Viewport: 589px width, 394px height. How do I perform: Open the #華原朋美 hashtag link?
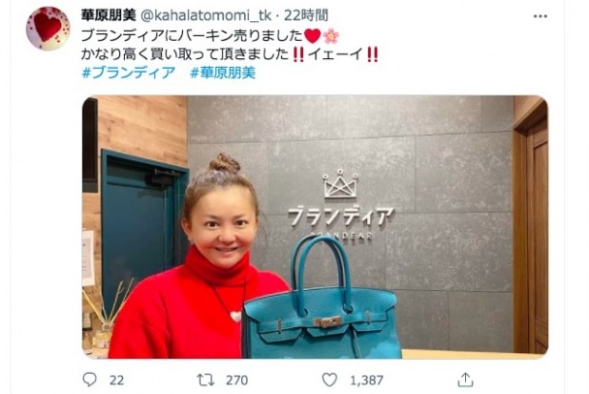223,73
